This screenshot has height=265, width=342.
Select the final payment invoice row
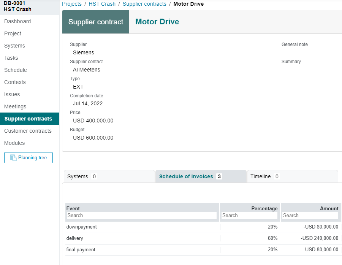tap(203, 250)
